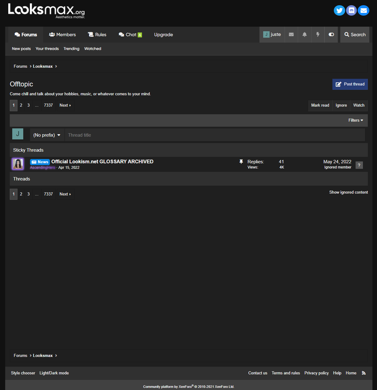Expand the Filters dropdown
The height and width of the screenshot is (390, 377).
click(x=356, y=120)
